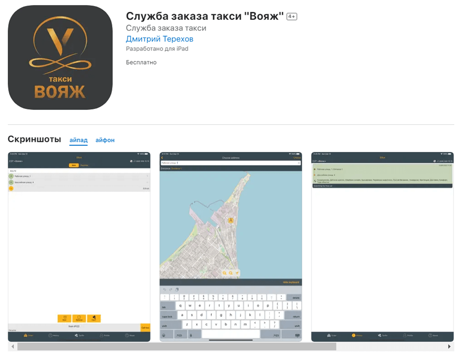Click the scrollbar left arrow

point(12,346)
